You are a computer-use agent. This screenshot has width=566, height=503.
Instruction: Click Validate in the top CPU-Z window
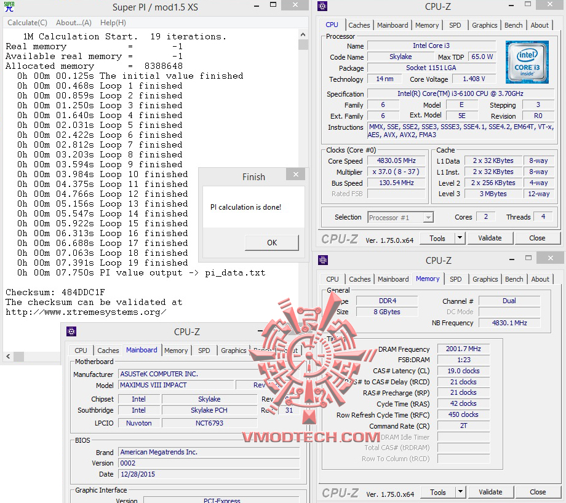point(490,238)
